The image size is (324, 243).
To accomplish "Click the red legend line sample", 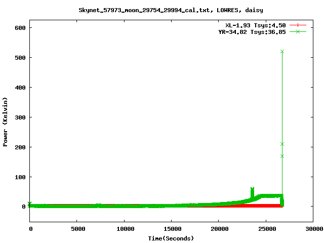I will click(298, 25).
